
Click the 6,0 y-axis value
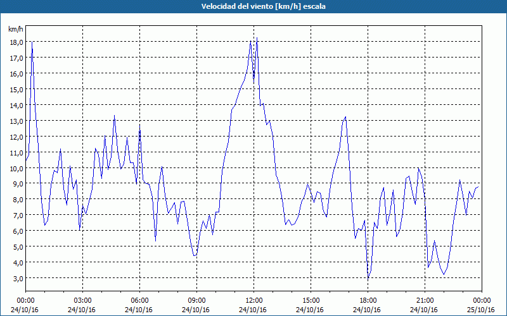[x=18, y=231]
